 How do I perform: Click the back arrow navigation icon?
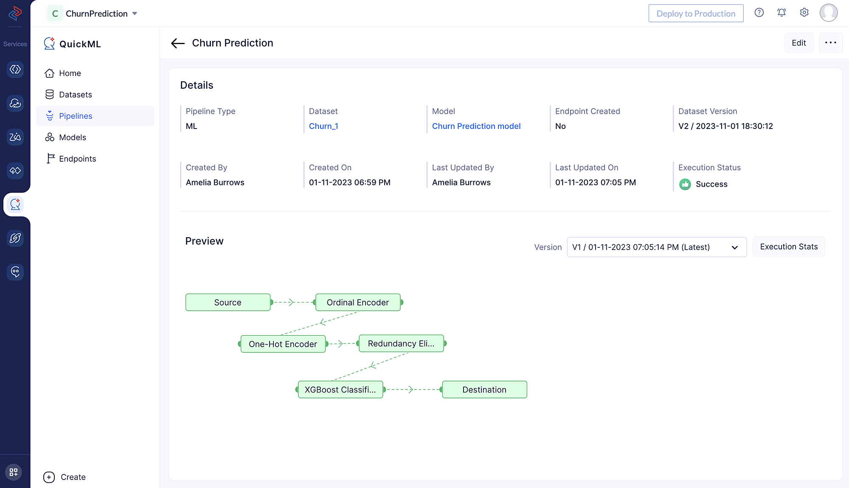pos(178,42)
